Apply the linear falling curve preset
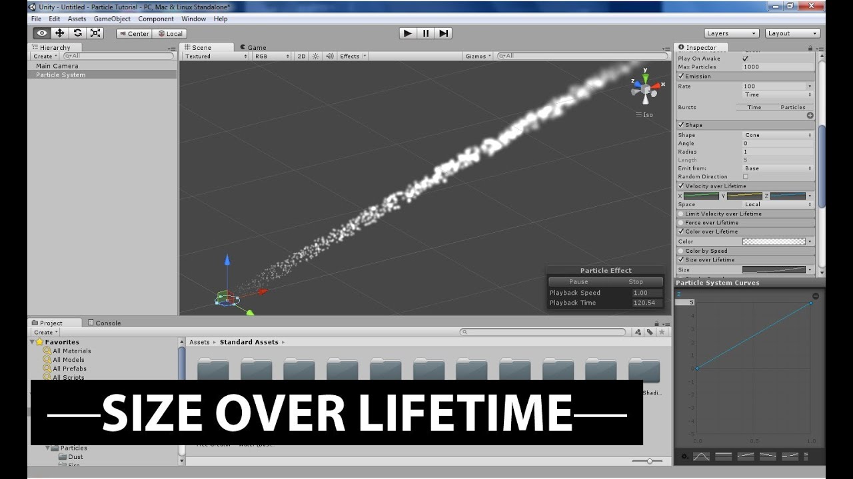The width and height of the screenshot is (853, 479). point(768,456)
